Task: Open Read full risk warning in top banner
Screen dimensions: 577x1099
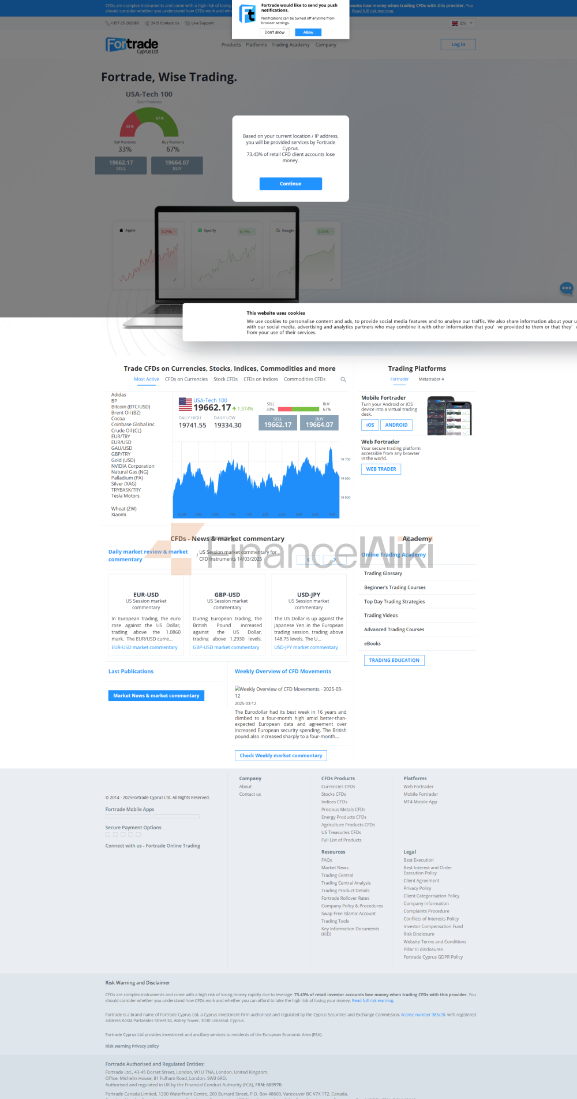Action: point(373,10)
